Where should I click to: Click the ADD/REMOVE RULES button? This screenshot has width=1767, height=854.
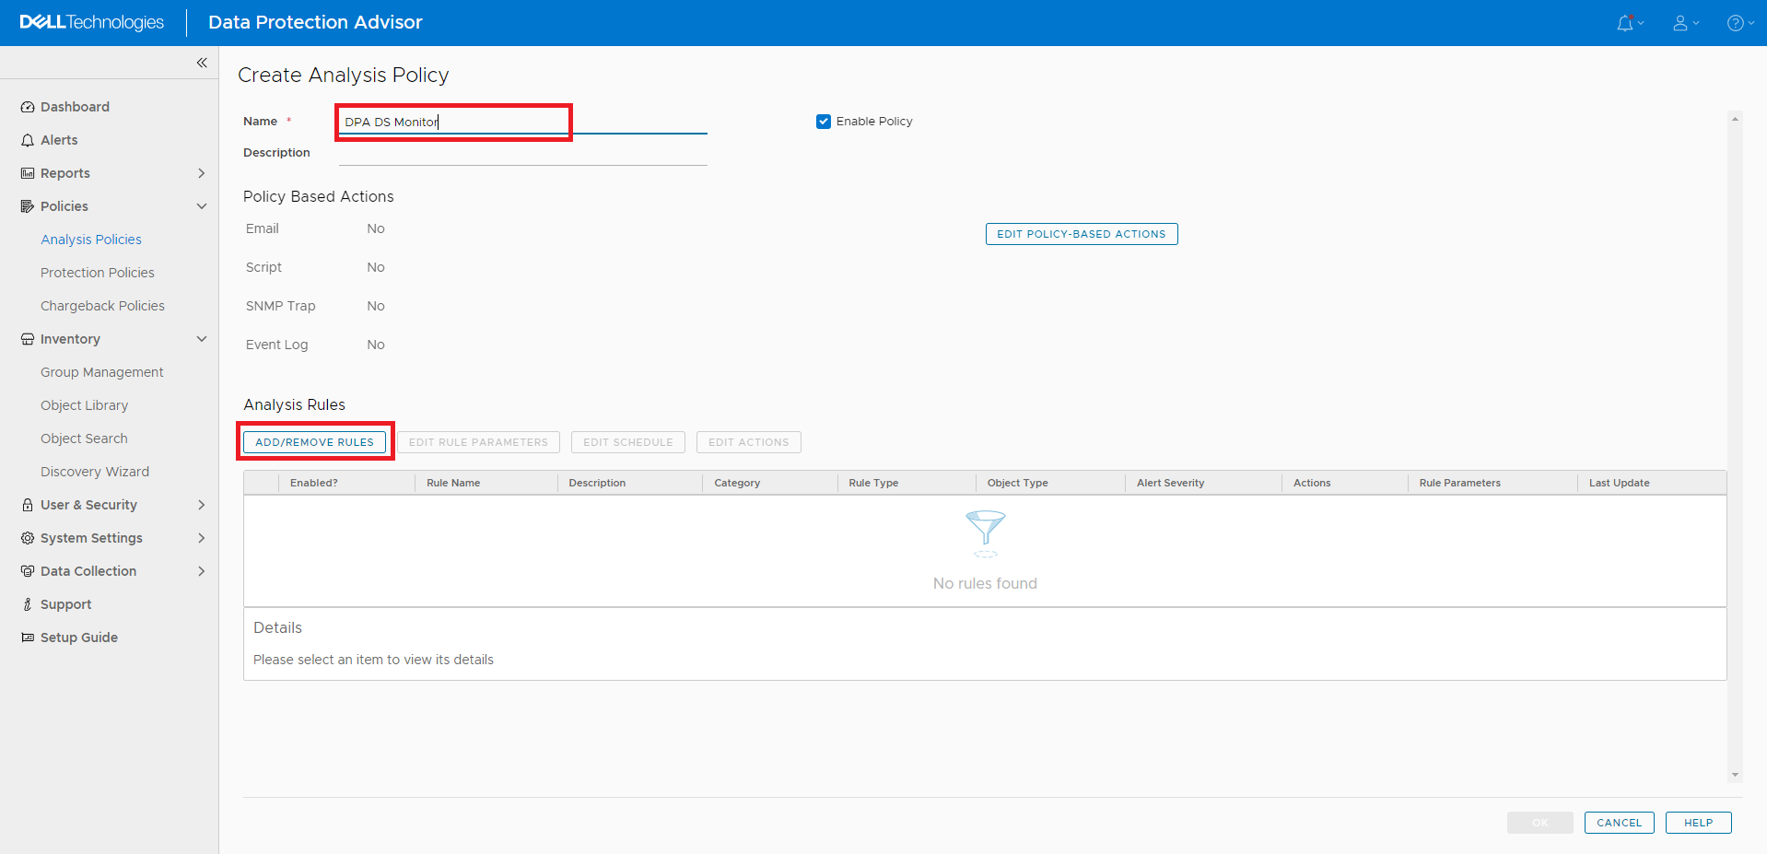pos(314,441)
